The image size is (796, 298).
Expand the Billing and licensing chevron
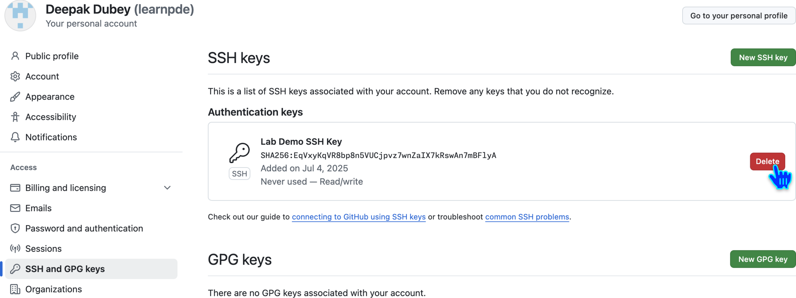(167, 188)
